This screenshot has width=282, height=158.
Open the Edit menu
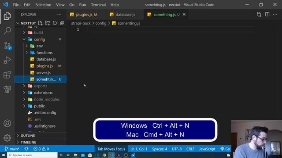click(x=27, y=5)
